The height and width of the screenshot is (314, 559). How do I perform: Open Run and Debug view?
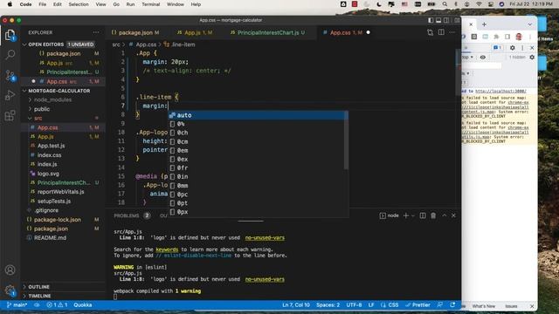point(10,95)
